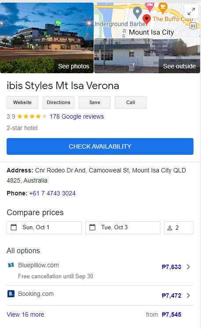This screenshot has width=201, height=329.
Task: Expand Booking.com option chevron arrow
Action: [x=188, y=295]
